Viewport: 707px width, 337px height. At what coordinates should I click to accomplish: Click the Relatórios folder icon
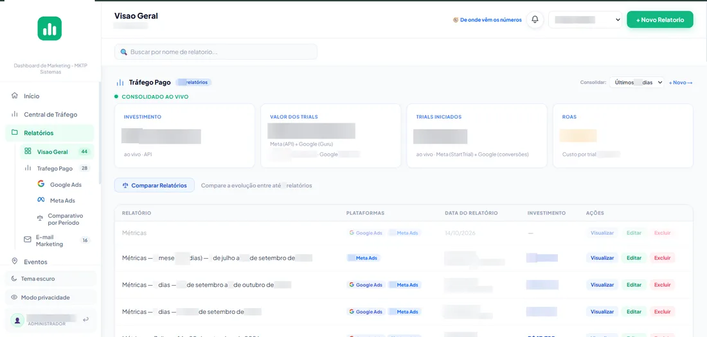point(15,133)
